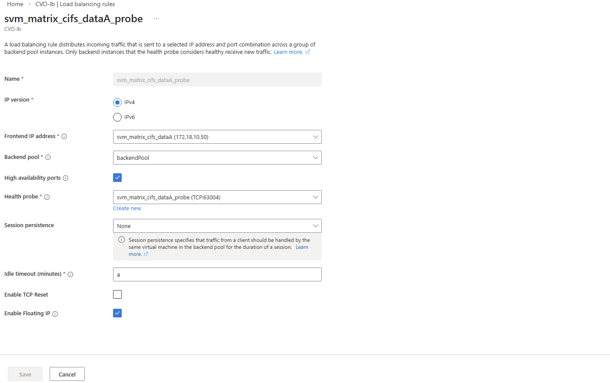Open CVO-lb Load balancing rules breadcrumb
This screenshot has width=610, height=383.
point(75,4)
